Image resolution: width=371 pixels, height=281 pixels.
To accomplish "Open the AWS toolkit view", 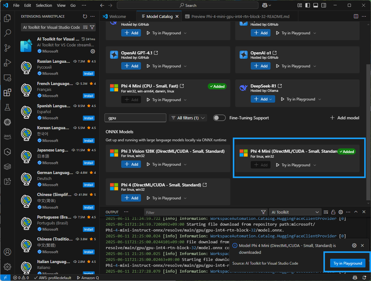I will pos(7,137).
